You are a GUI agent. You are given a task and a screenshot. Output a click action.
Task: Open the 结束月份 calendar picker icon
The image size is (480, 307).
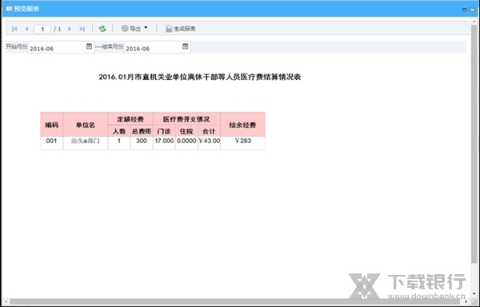tap(186, 46)
